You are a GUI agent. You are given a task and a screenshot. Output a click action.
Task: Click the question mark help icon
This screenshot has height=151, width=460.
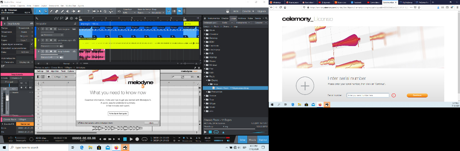click(88, 11)
